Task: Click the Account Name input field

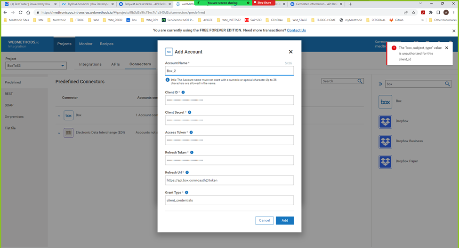Action: pyautogui.click(x=229, y=71)
